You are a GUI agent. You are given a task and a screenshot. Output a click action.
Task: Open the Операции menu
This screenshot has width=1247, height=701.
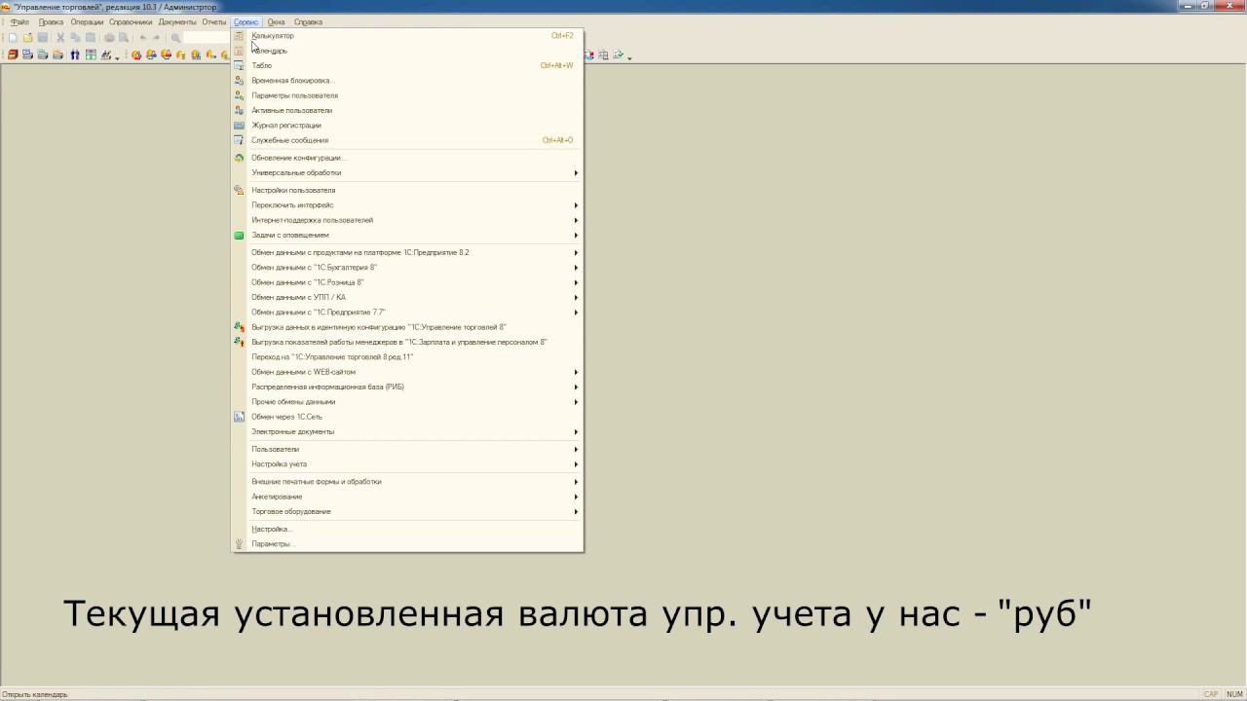pyautogui.click(x=87, y=21)
